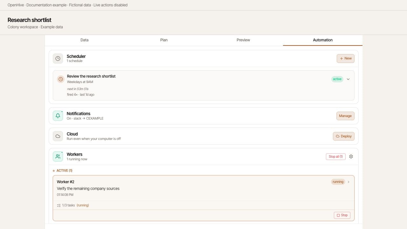Click the Workers people icon

[x=58, y=156]
